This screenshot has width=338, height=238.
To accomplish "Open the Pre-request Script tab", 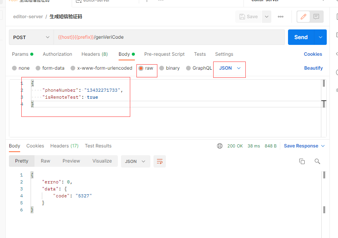I will [164, 54].
